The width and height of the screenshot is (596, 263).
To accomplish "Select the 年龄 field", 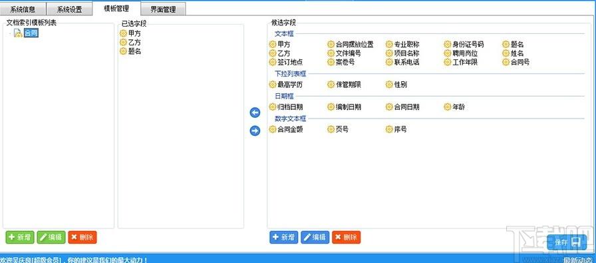I will (454, 107).
